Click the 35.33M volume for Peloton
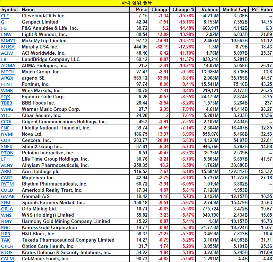273x262 pixels. coord(211,153)
